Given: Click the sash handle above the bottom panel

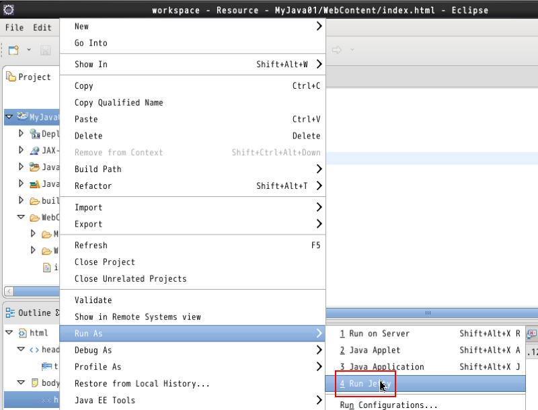Looking at the screenshot, I should point(428,313).
